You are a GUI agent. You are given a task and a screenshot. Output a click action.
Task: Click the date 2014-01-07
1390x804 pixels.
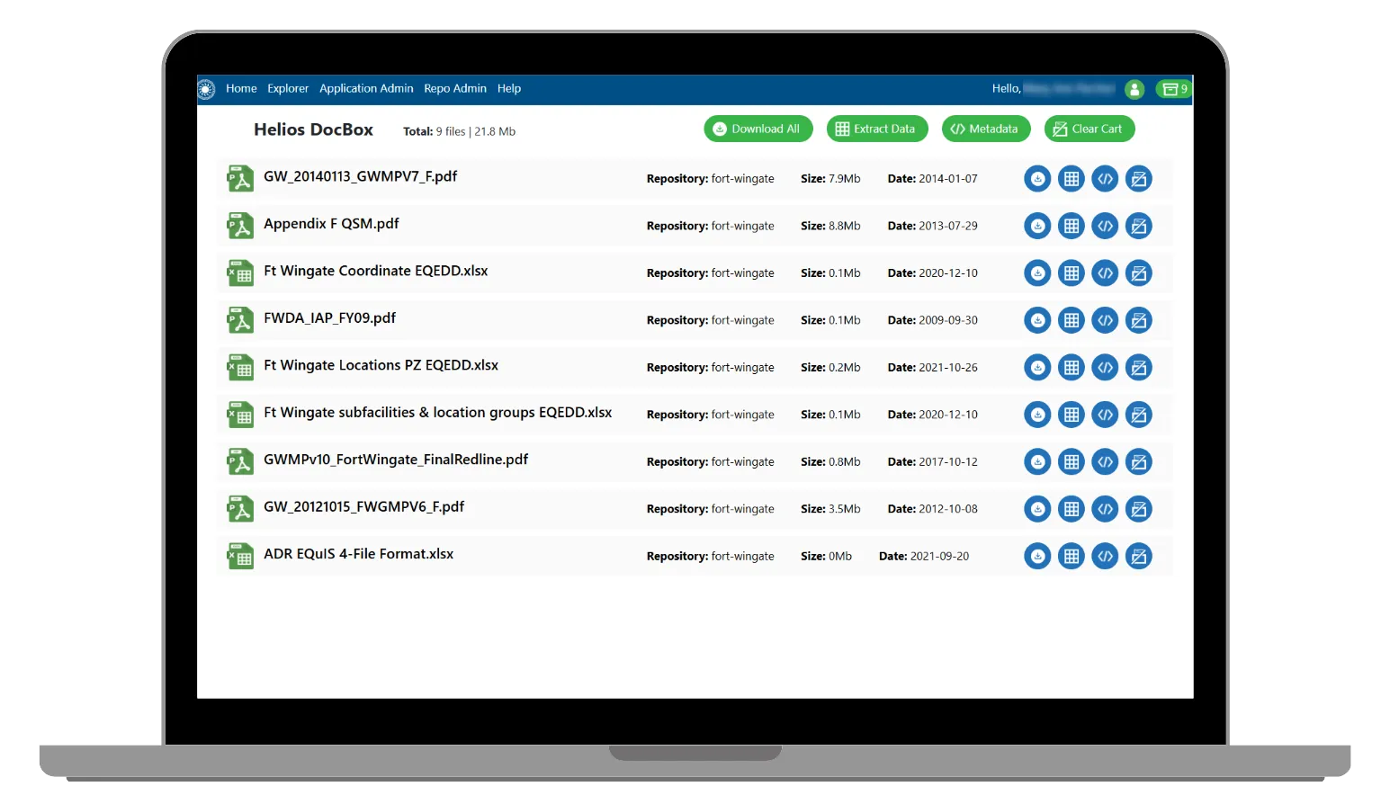[x=948, y=179]
